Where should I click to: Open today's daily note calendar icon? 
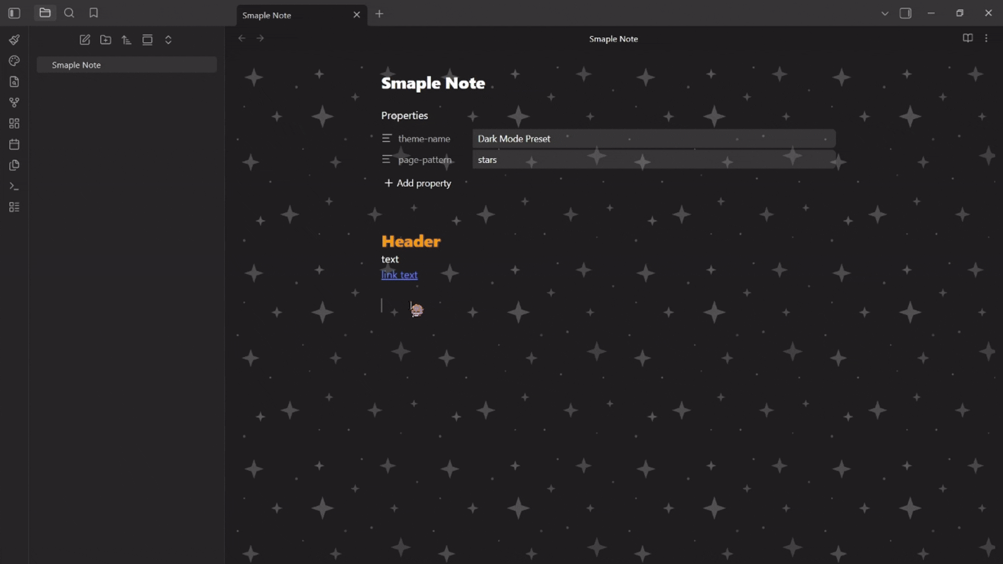(x=14, y=144)
